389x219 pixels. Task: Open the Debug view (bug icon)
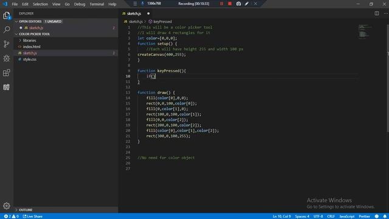point(7,58)
